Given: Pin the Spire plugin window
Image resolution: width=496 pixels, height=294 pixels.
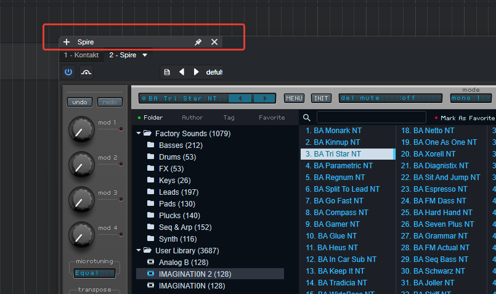Looking at the screenshot, I should coord(198,42).
